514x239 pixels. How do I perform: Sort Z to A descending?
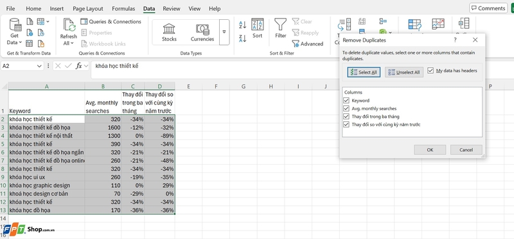click(243, 38)
